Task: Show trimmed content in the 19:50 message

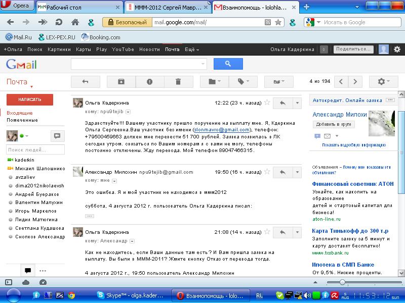Action: click(x=90, y=216)
